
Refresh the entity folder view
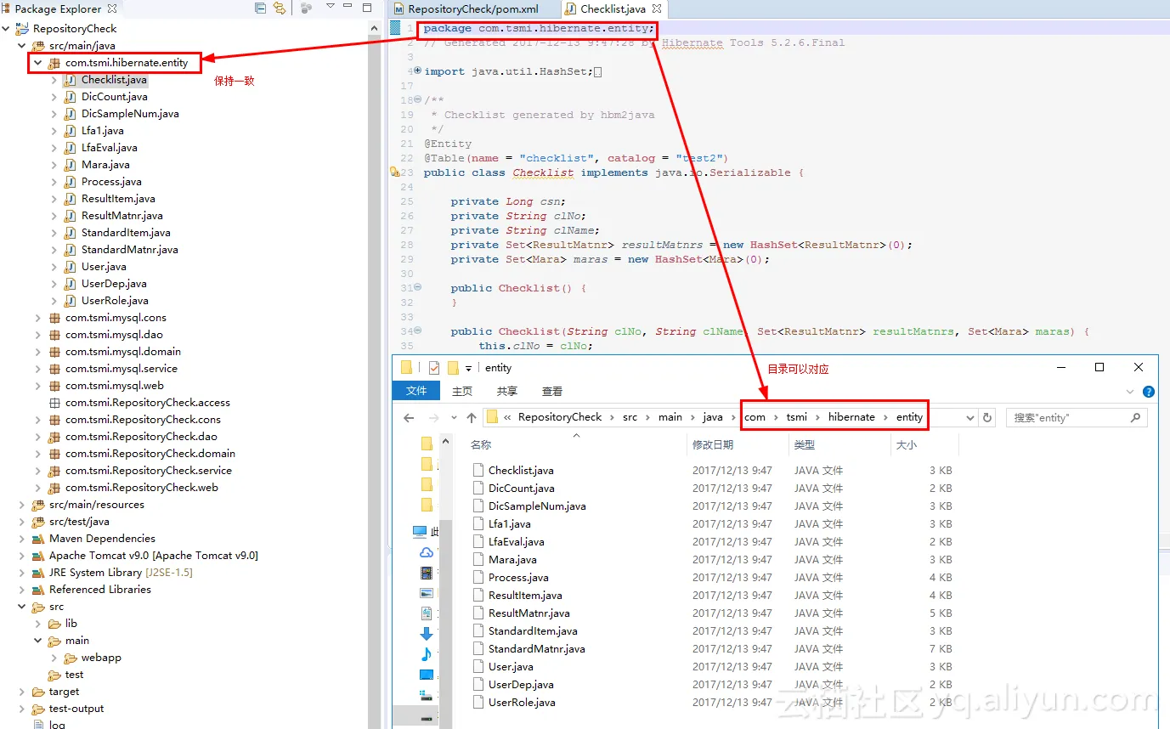(x=987, y=417)
